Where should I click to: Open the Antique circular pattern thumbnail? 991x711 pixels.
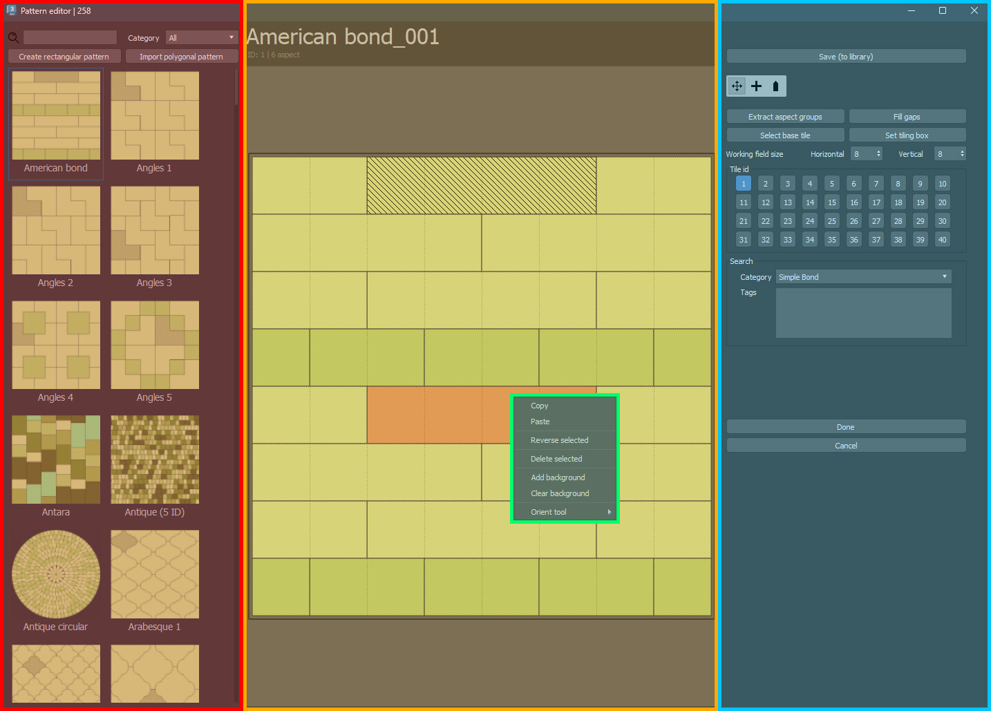56,574
